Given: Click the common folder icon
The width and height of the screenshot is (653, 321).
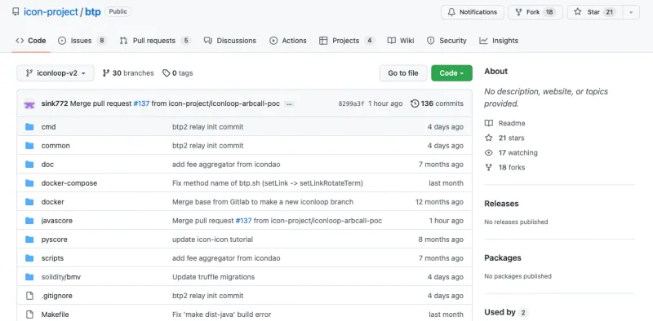Looking at the screenshot, I should pyautogui.click(x=29, y=146).
